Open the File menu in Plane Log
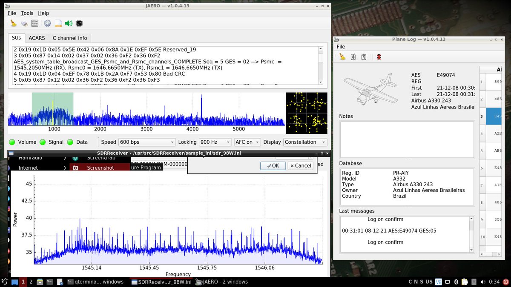 [x=341, y=47]
